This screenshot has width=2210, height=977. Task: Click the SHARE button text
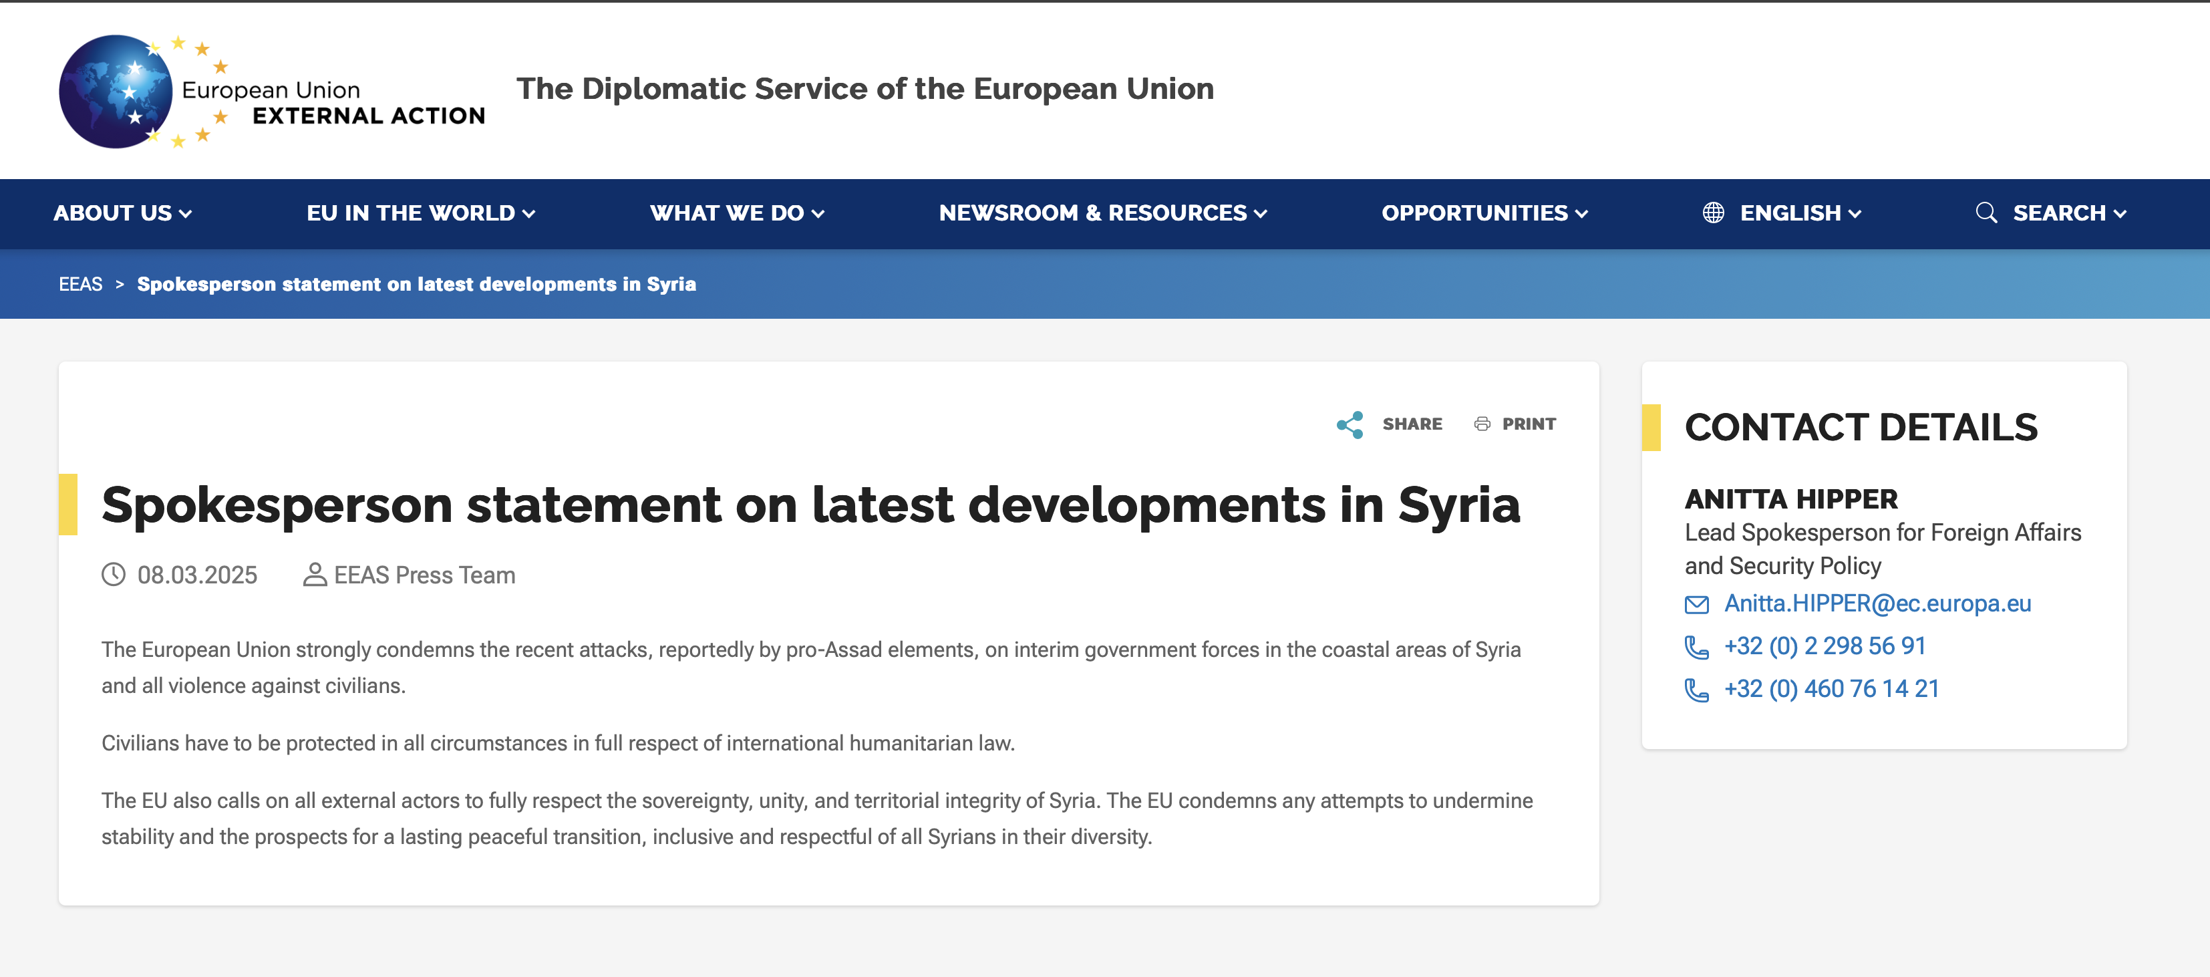click(1411, 424)
